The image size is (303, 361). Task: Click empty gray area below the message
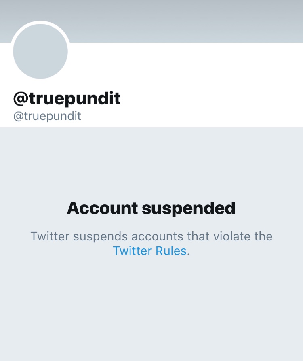pyautogui.click(x=151, y=308)
